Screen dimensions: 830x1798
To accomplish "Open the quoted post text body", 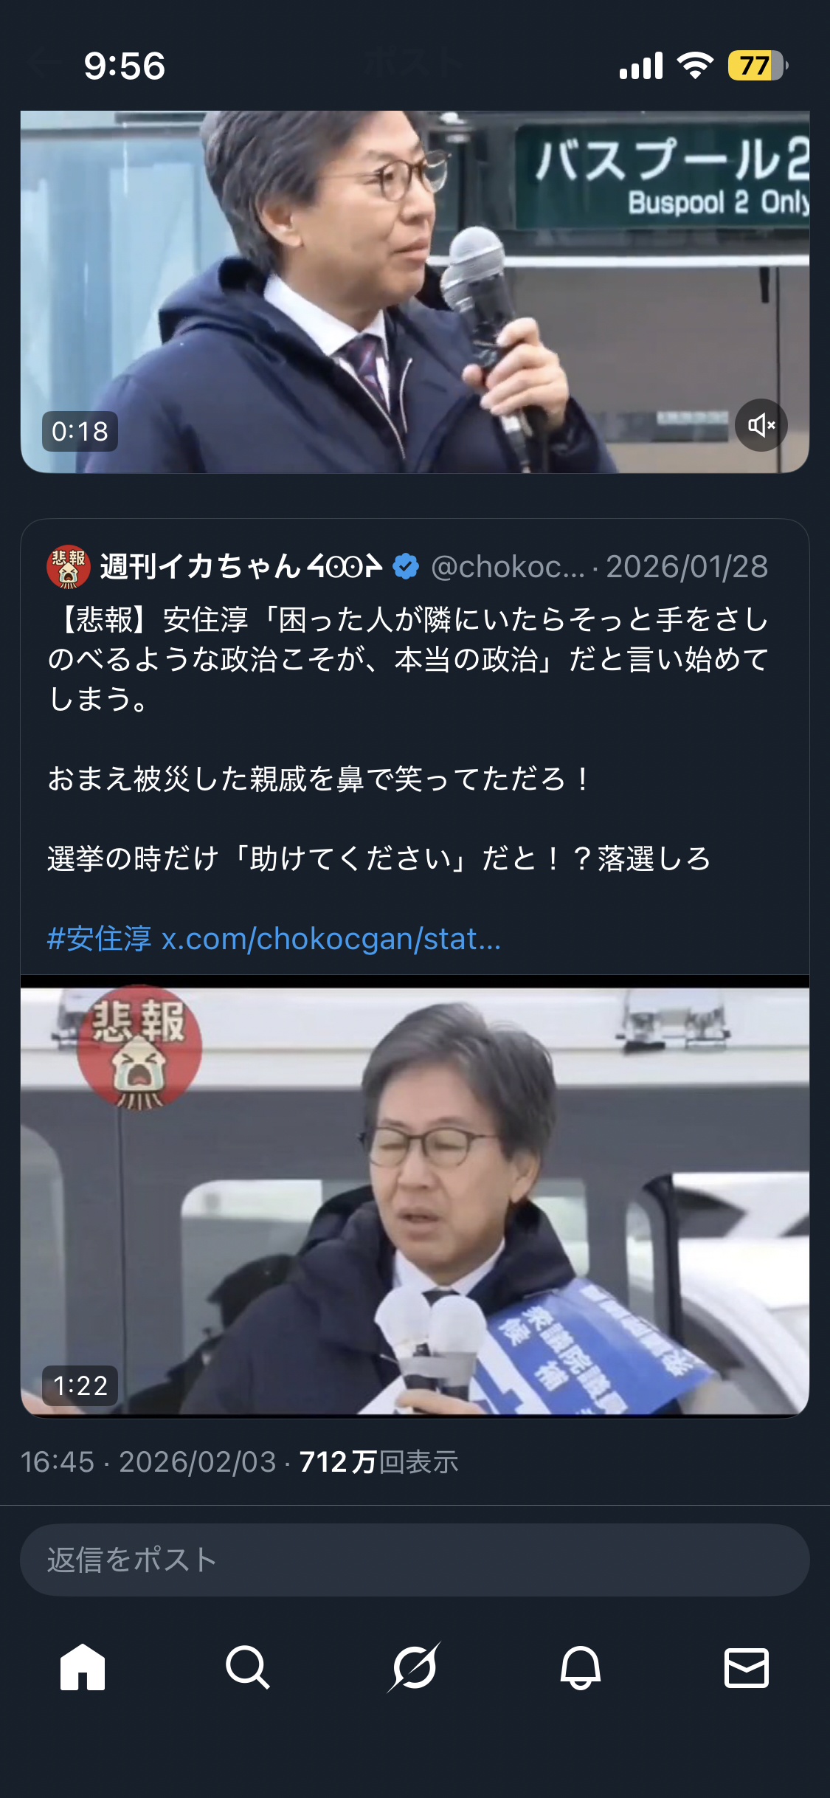I will click(408, 739).
